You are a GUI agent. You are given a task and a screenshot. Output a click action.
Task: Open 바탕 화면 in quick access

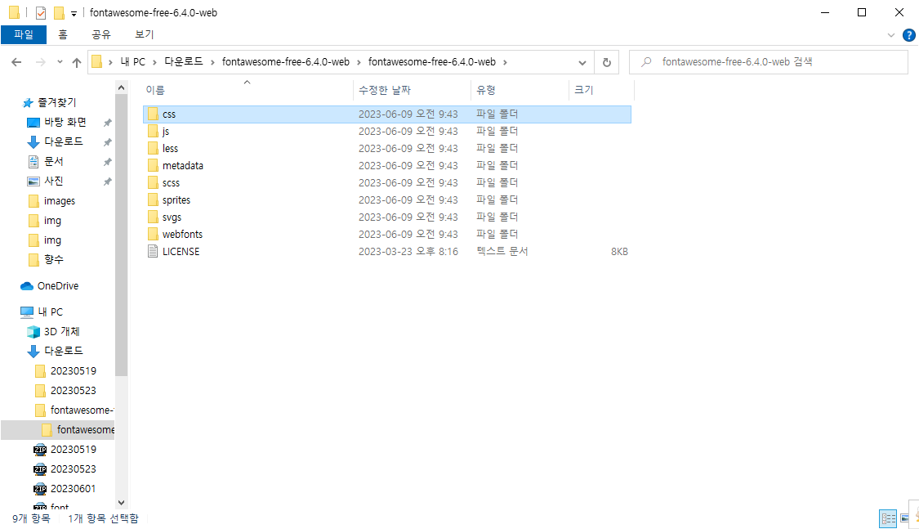65,122
